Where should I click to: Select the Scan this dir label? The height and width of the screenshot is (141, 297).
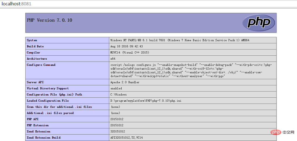click(x=59, y=107)
